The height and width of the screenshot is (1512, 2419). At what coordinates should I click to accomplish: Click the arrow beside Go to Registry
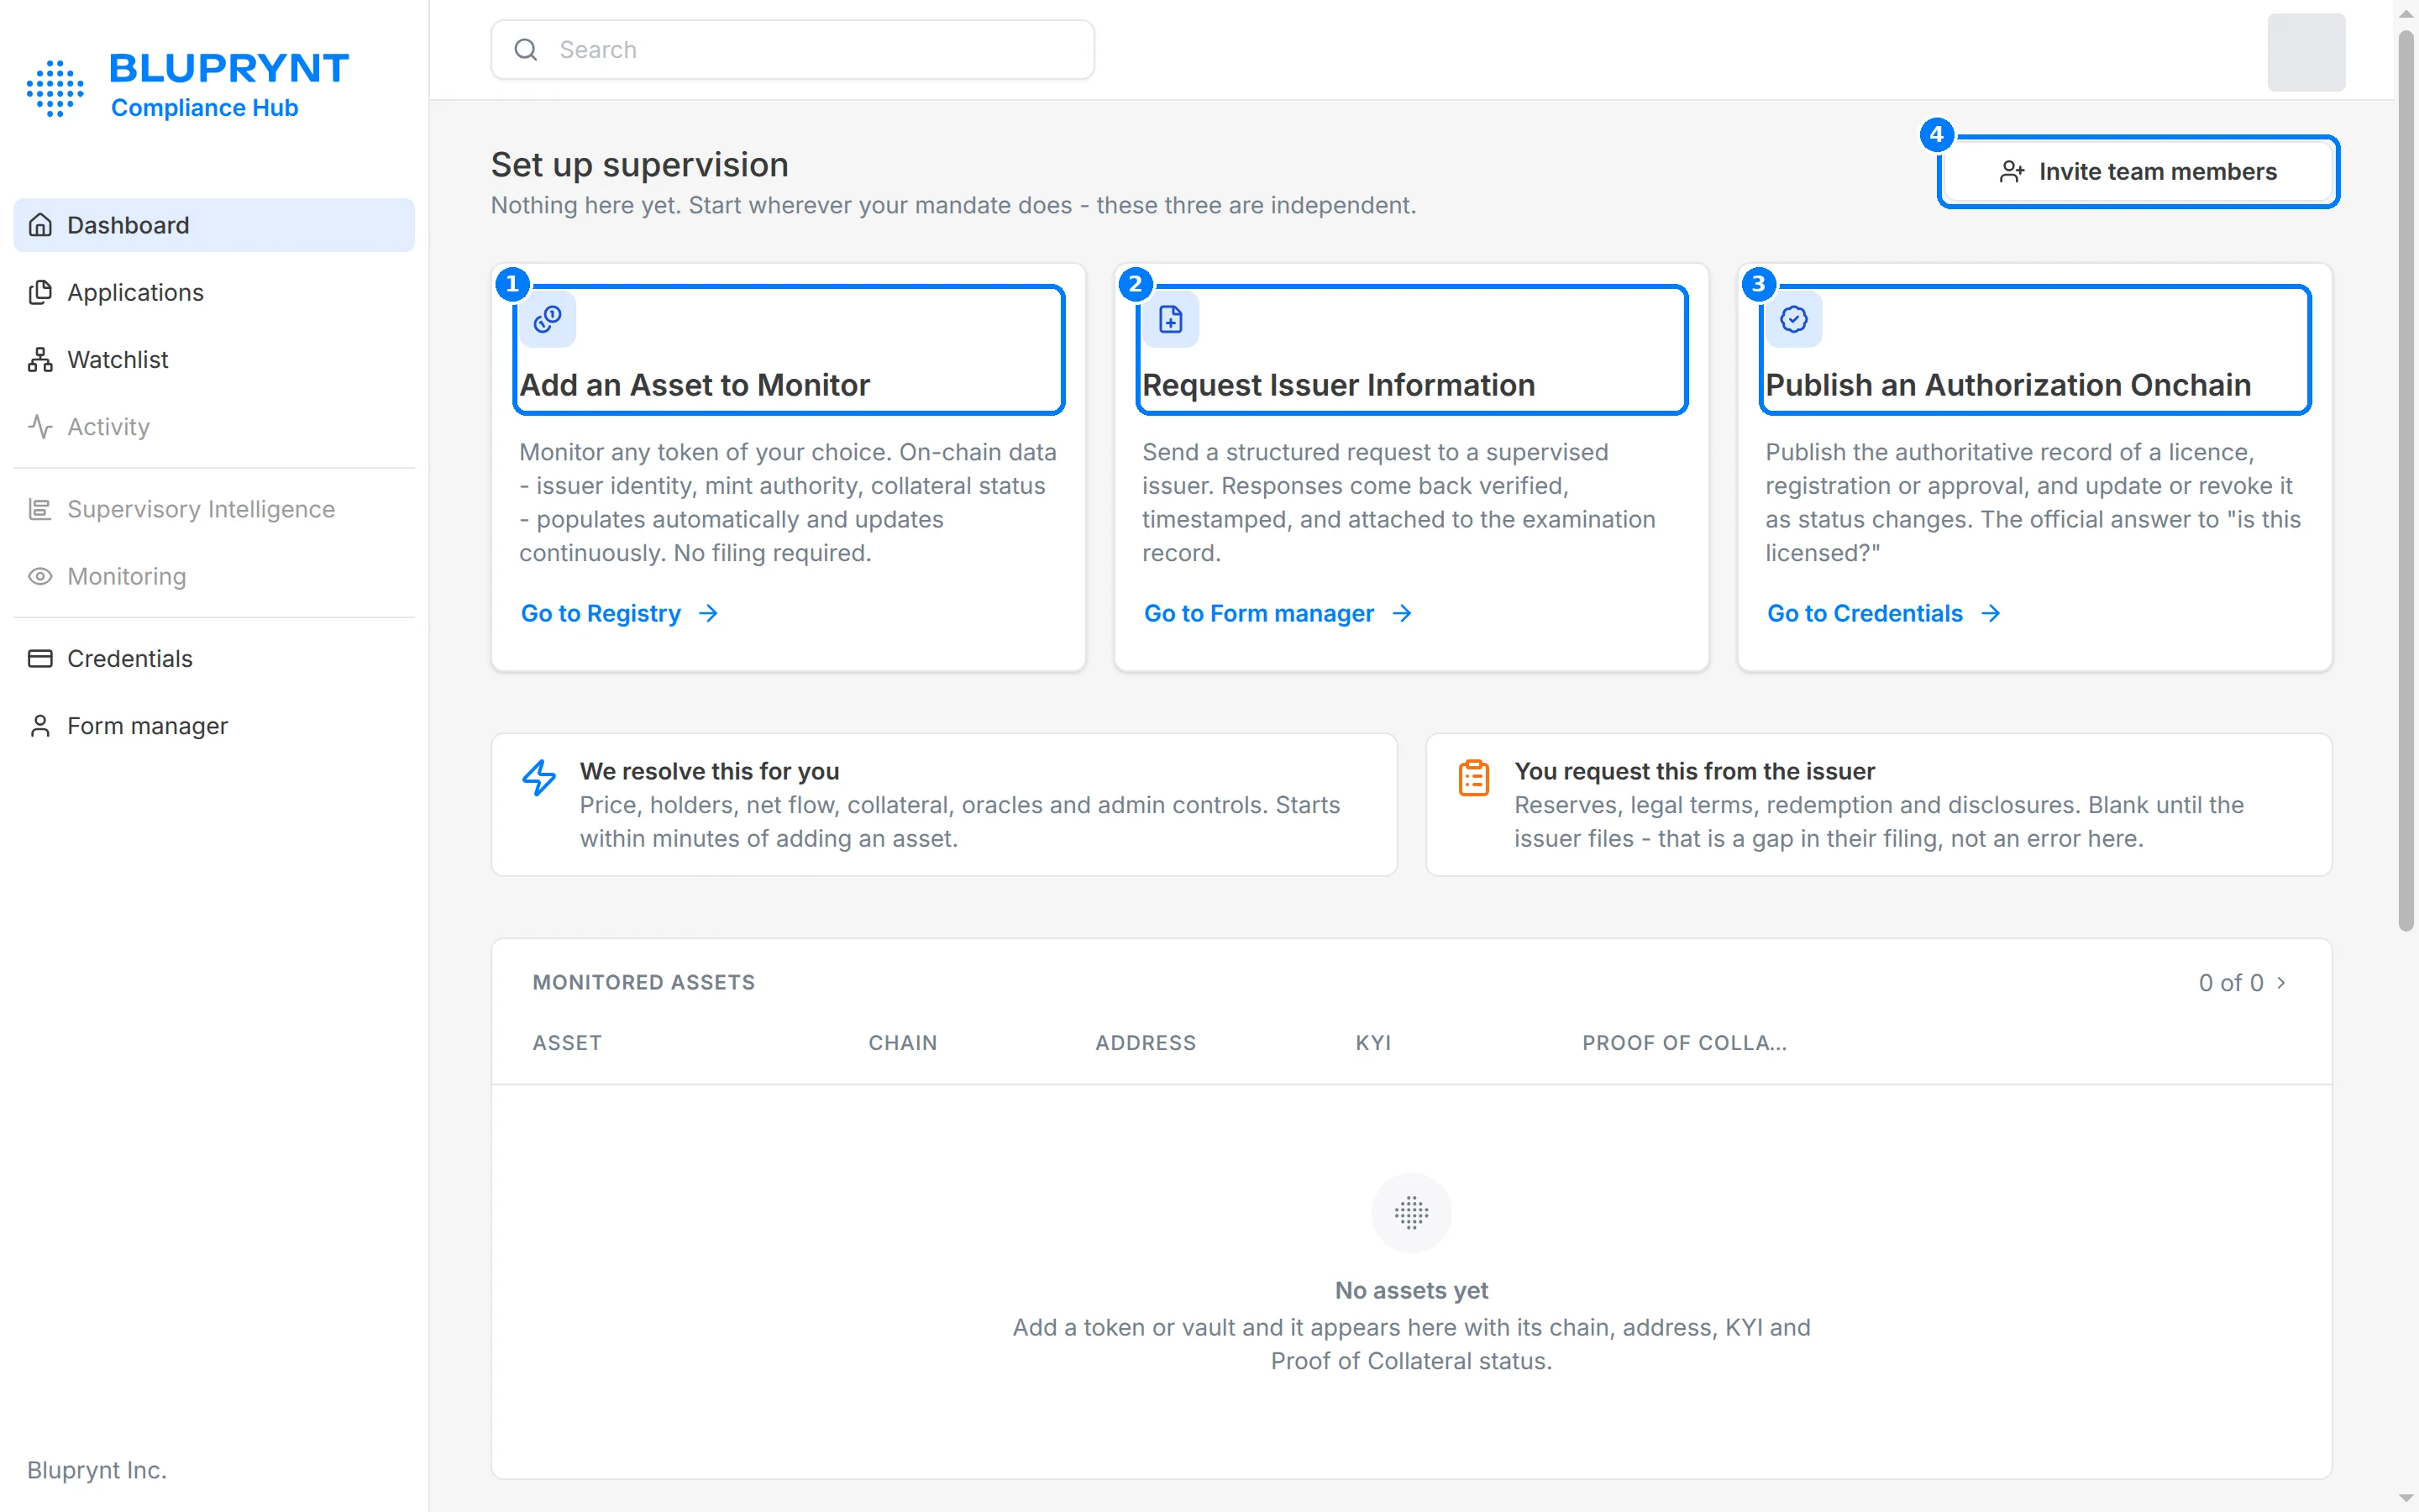(708, 613)
